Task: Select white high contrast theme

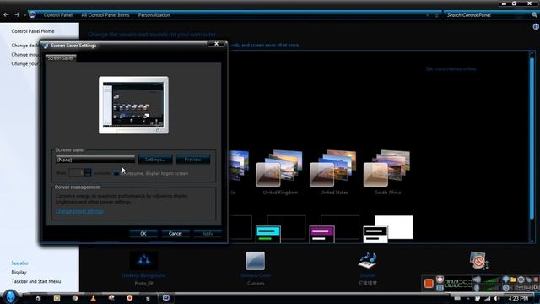Action: [x=388, y=229]
